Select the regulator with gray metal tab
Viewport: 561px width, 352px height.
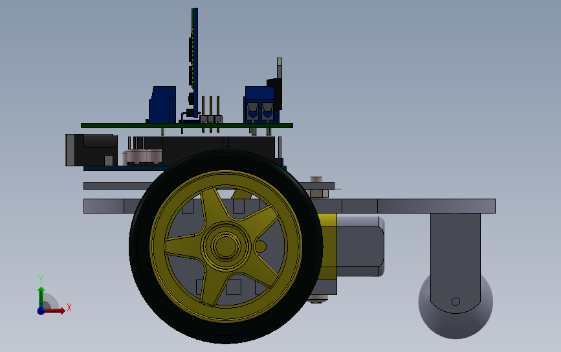click(x=278, y=84)
